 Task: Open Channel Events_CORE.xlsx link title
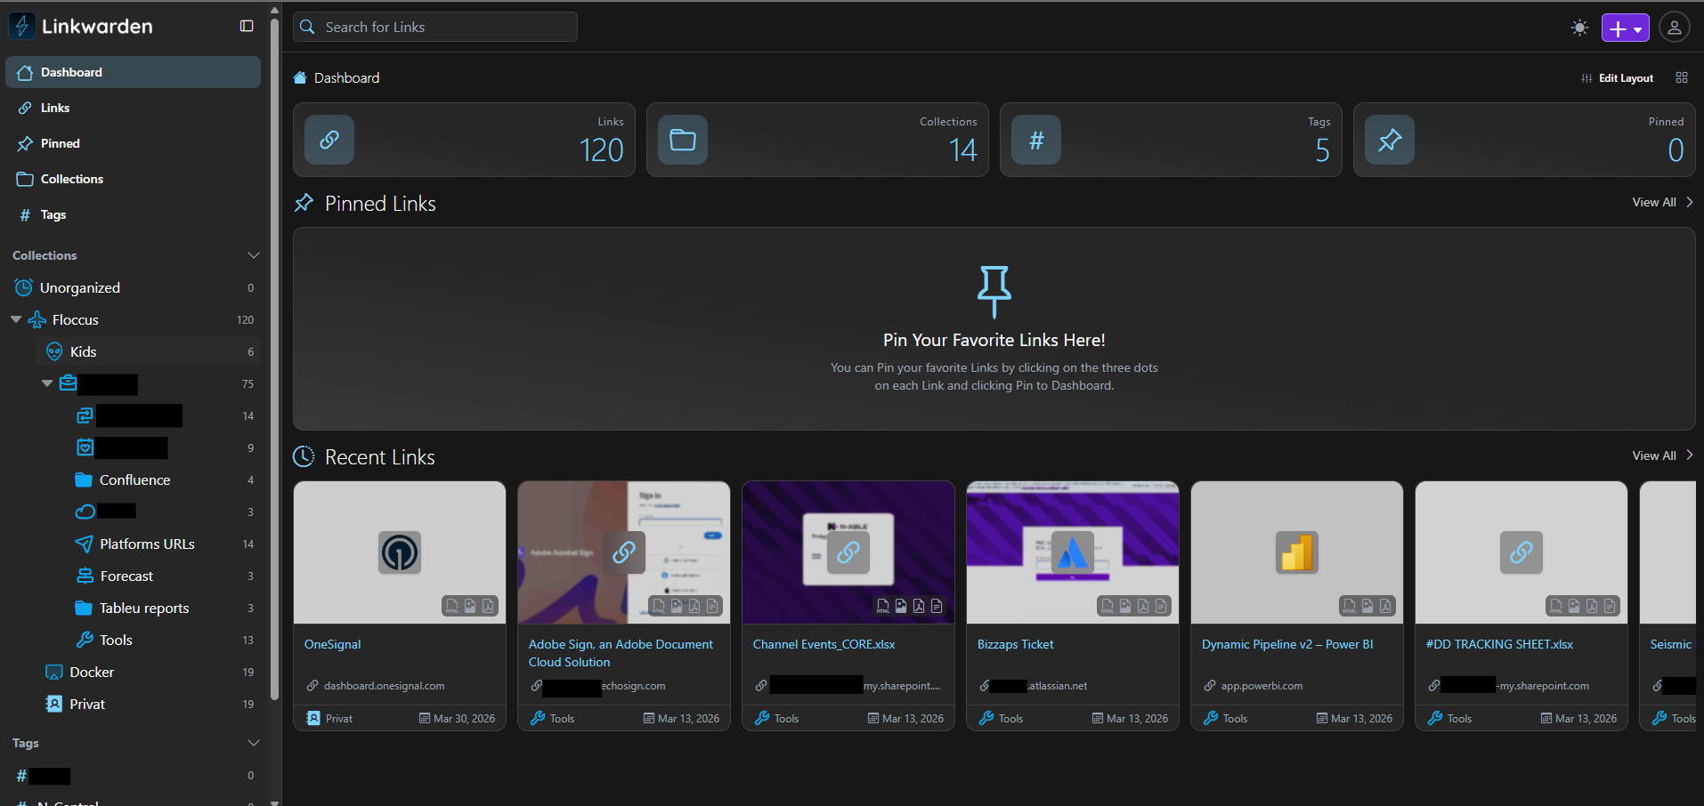point(824,644)
